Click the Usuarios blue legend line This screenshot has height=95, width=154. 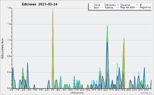[x=118, y=5]
